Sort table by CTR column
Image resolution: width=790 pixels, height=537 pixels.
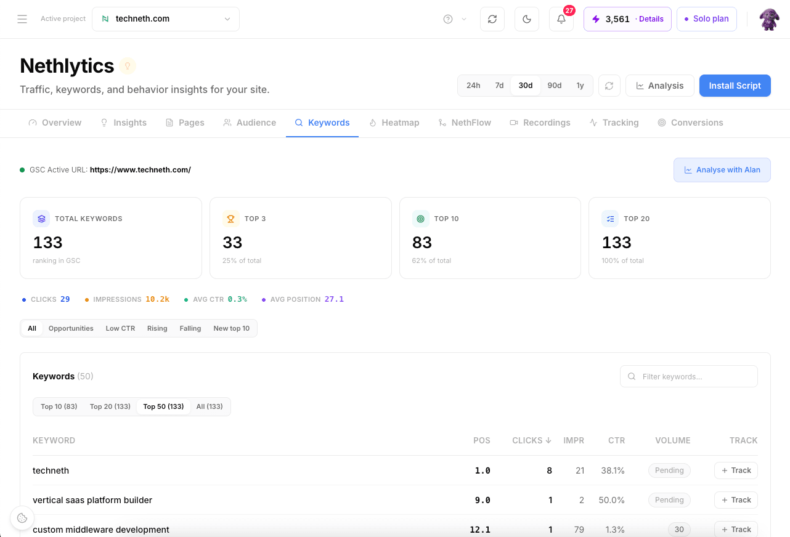[616, 440]
